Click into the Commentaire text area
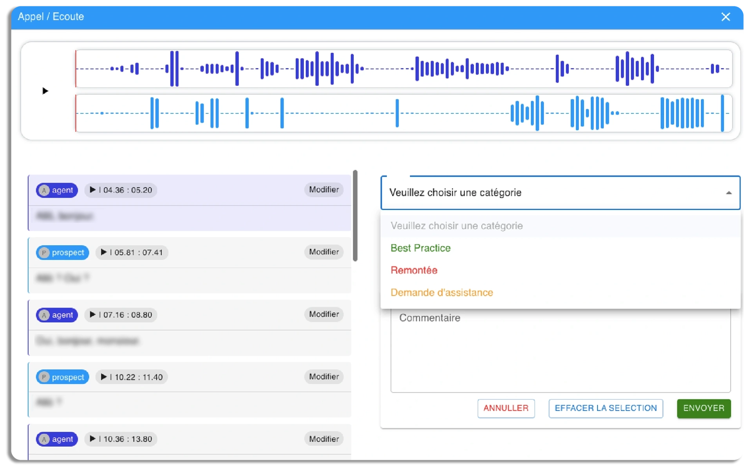This screenshot has width=752, height=469. [560, 352]
